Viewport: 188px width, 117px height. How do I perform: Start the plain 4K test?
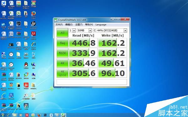(62, 63)
